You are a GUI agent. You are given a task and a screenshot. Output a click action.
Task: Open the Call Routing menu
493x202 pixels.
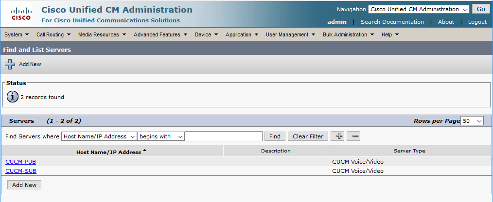coord(53,34)
